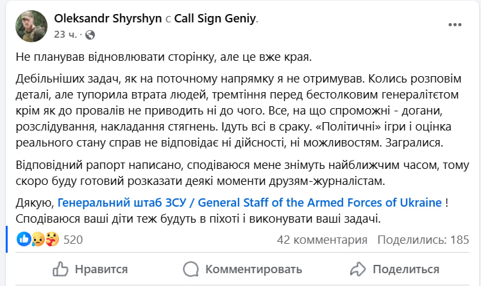
Task: Open the General Staff of Armed Forces link
Action: (x=249, y=203)
